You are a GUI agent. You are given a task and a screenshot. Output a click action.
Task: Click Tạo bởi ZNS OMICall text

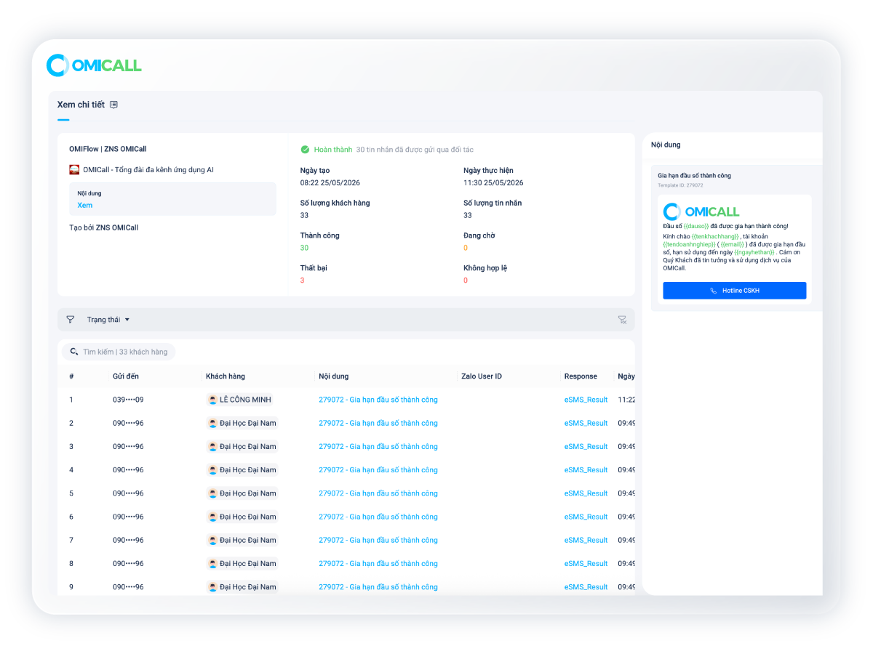pyautogui.click(x=103, y=227)
